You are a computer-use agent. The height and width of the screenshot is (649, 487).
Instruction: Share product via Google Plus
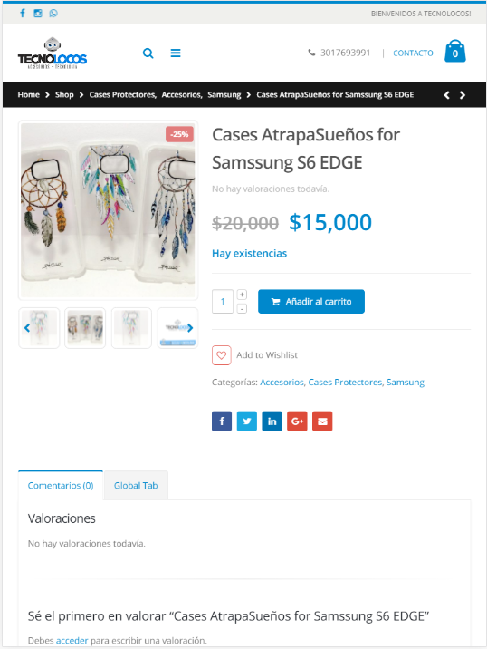(297, 421)
